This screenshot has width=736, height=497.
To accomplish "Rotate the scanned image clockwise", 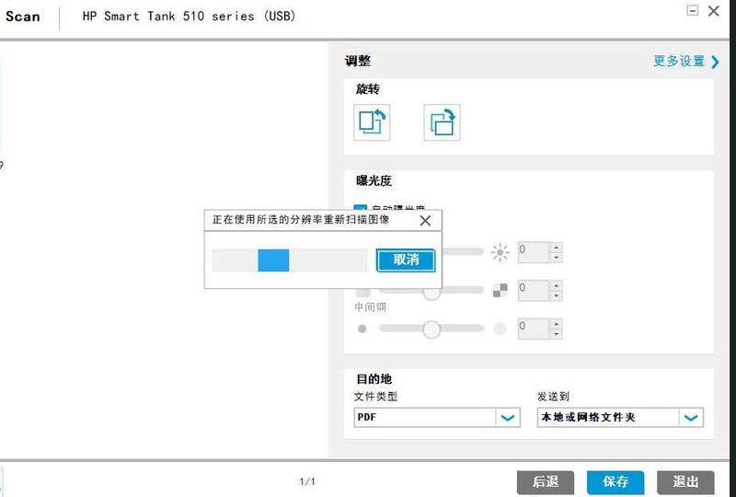I will [442, 122].
